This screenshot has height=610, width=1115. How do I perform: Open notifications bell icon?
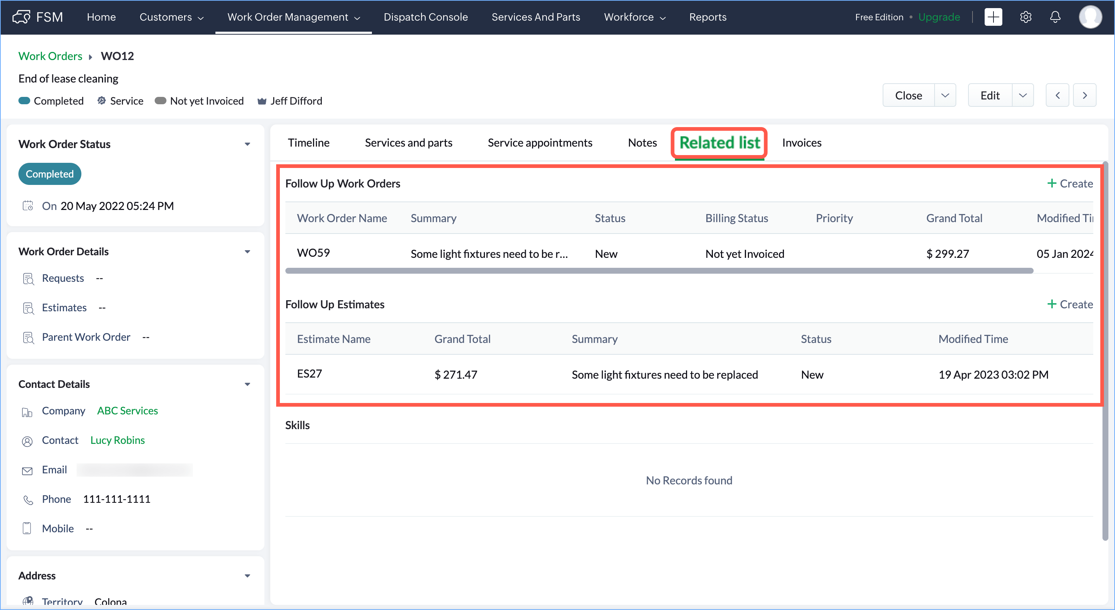coord(1055,17)
